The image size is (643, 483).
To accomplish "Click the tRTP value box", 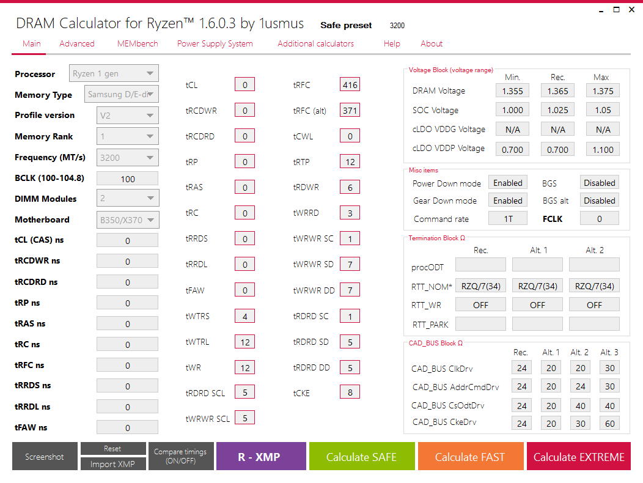I will 350,161.
